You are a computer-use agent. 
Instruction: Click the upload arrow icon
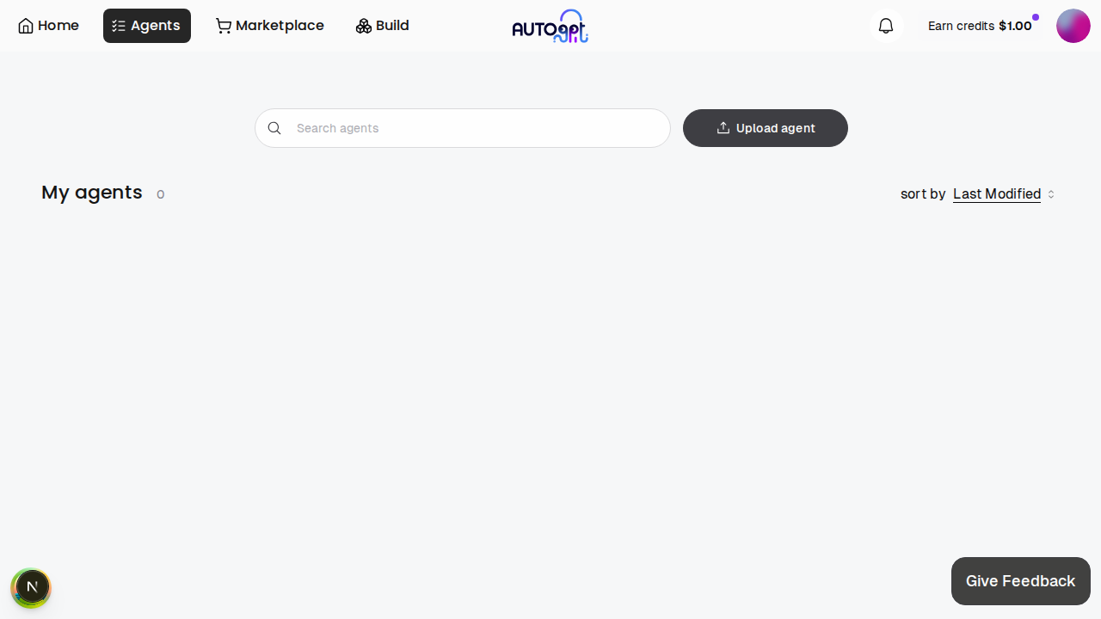(723, 128)
